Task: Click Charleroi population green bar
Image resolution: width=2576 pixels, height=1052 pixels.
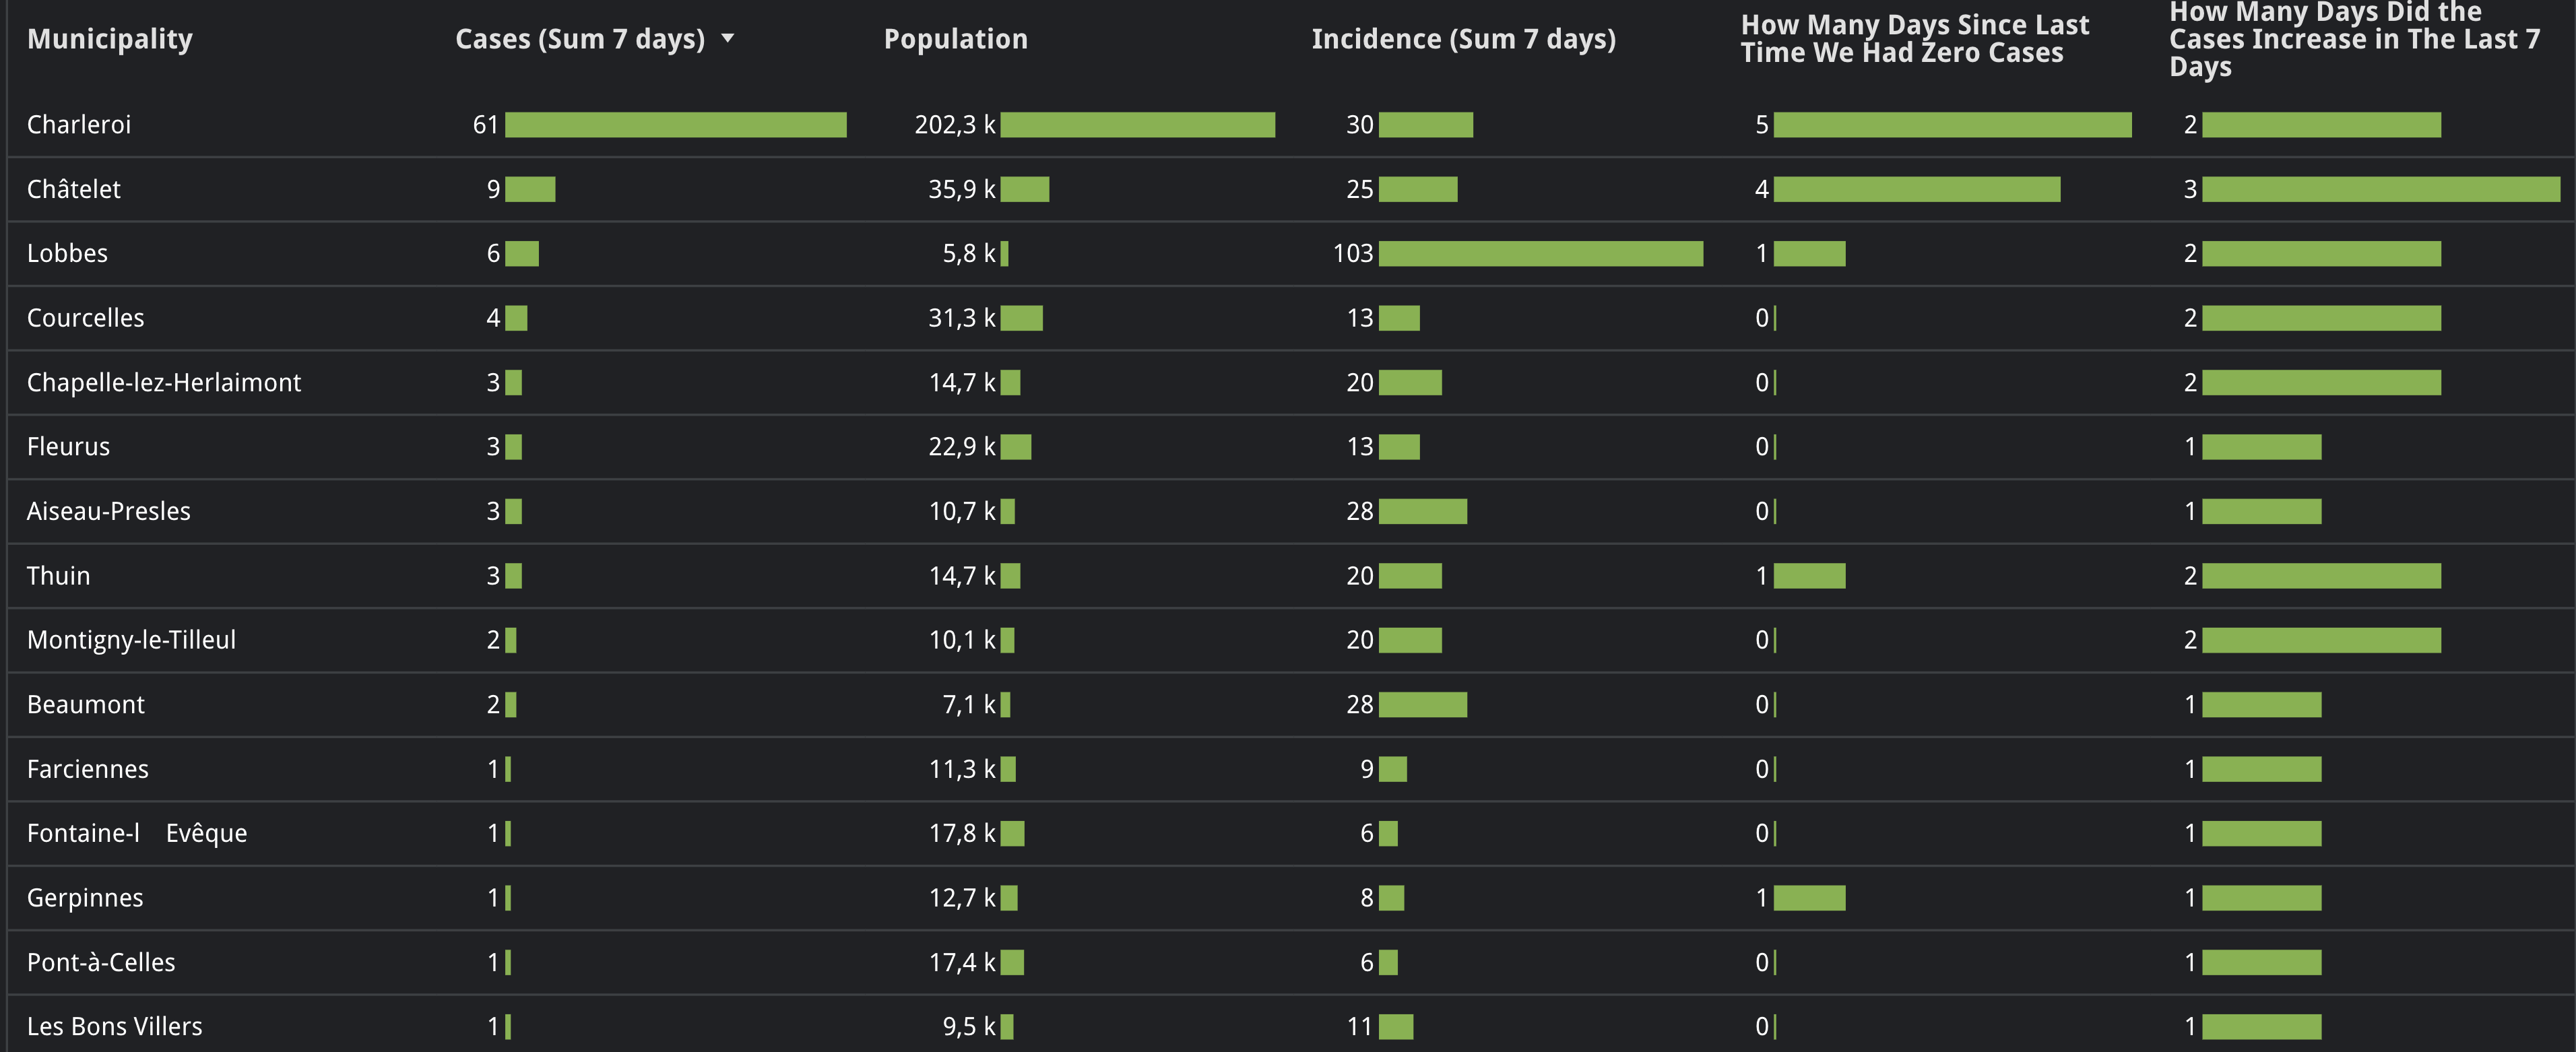Action: coord(1138,125)
